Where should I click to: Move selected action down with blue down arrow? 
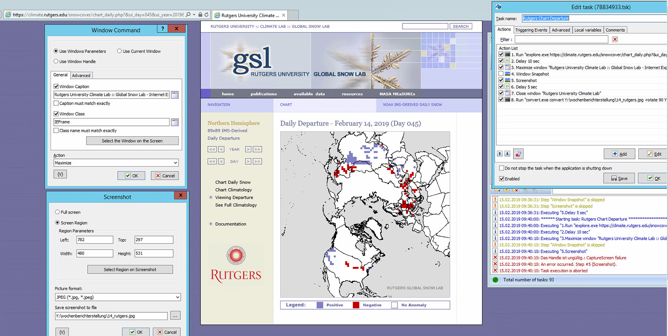pyautogui.click(x=507, y=154)
